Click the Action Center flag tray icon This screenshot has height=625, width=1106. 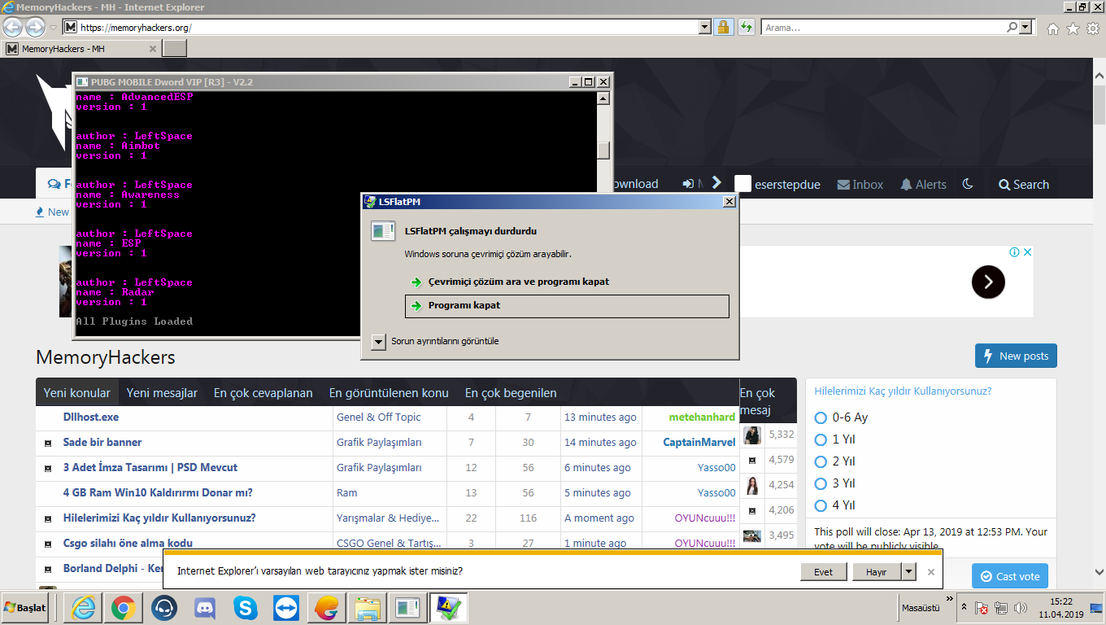pos(982,608)
